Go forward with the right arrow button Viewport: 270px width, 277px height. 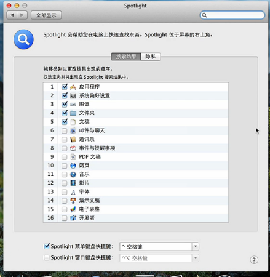point(22,15)
